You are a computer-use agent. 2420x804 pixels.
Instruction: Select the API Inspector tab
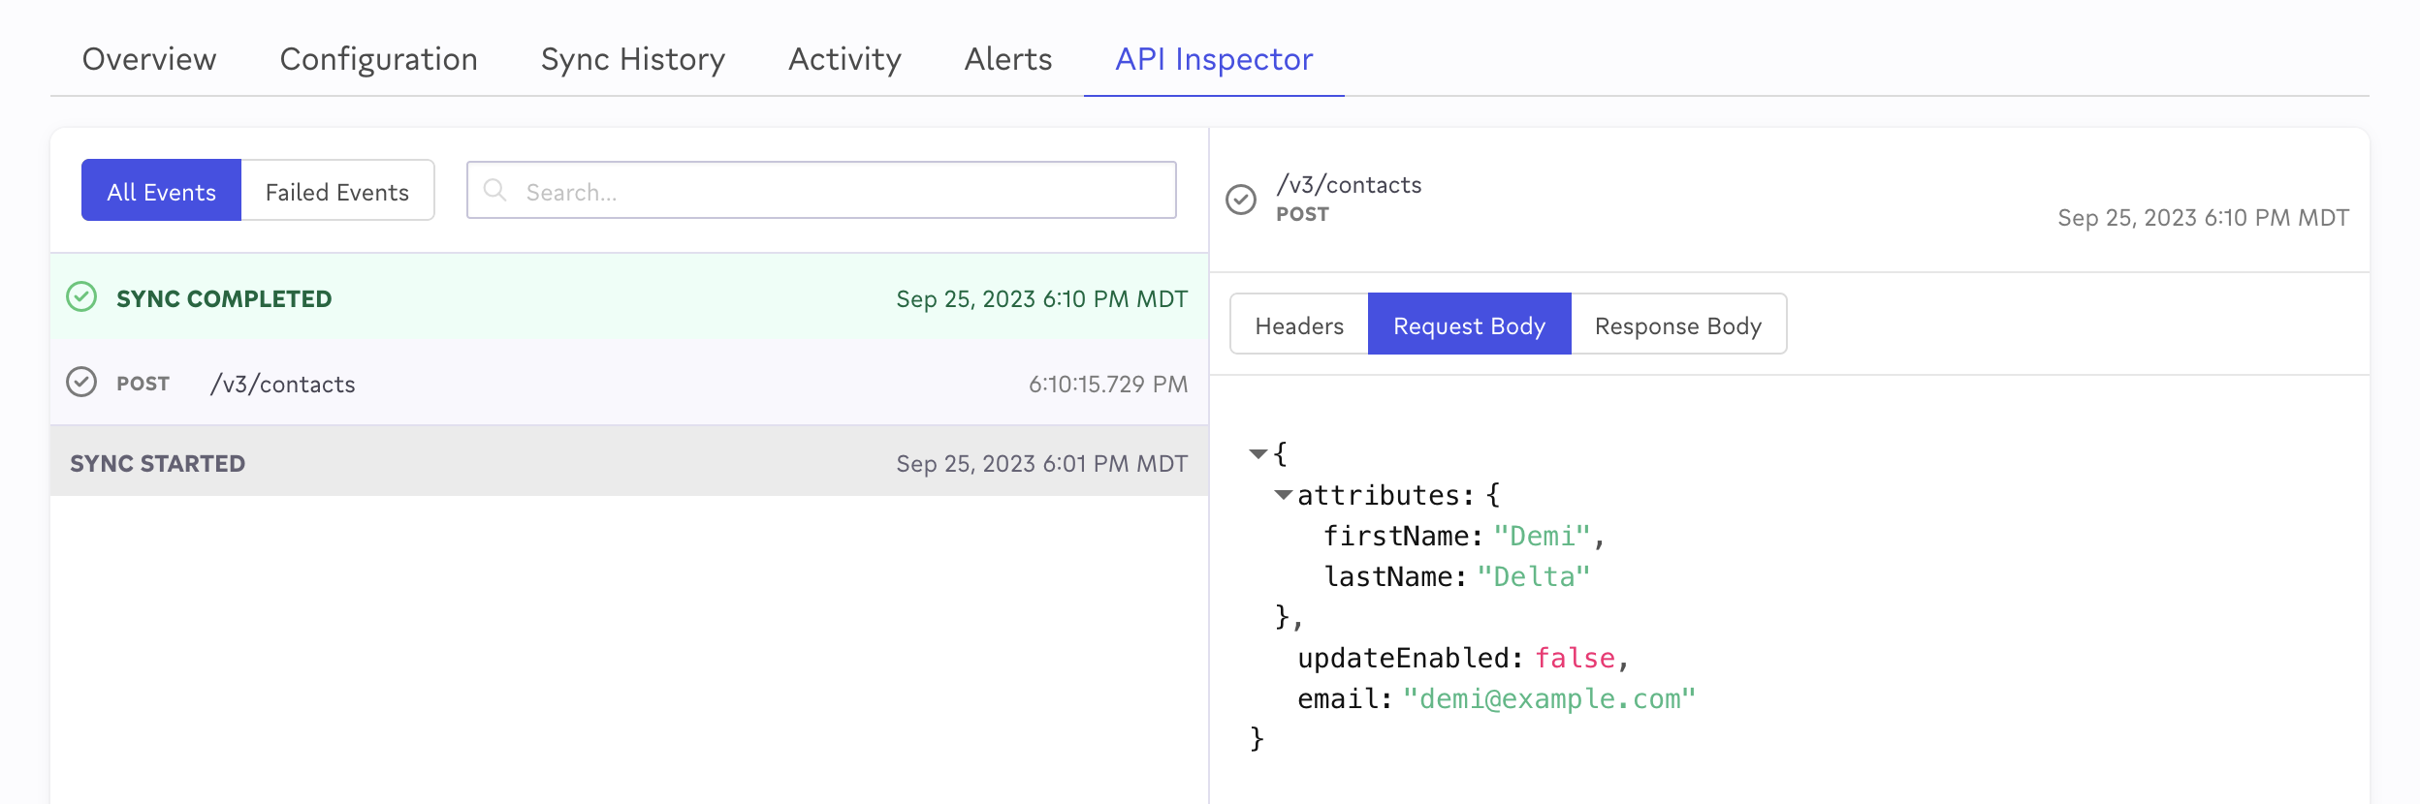[x=1214, y=60]
